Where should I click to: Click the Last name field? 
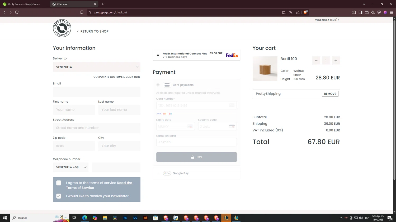119,110
